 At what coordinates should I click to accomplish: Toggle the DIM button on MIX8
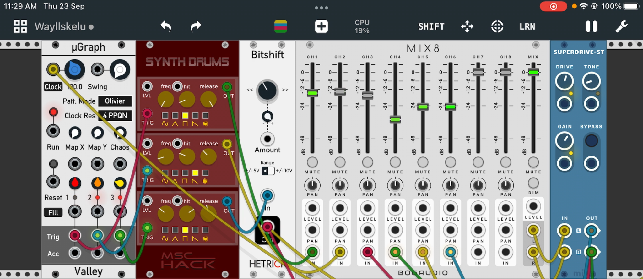click(533, 183)
